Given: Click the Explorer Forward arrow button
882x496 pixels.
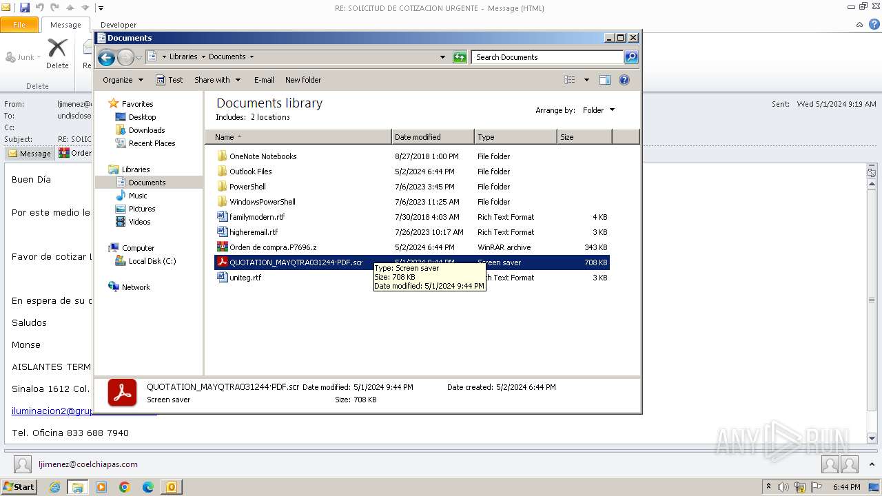Looking at the screenshot, I should 125,57.
